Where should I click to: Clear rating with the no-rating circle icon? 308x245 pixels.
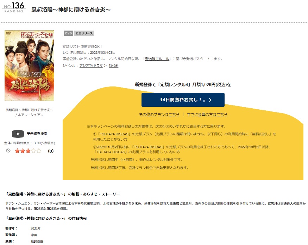click(x=8, y=150)
